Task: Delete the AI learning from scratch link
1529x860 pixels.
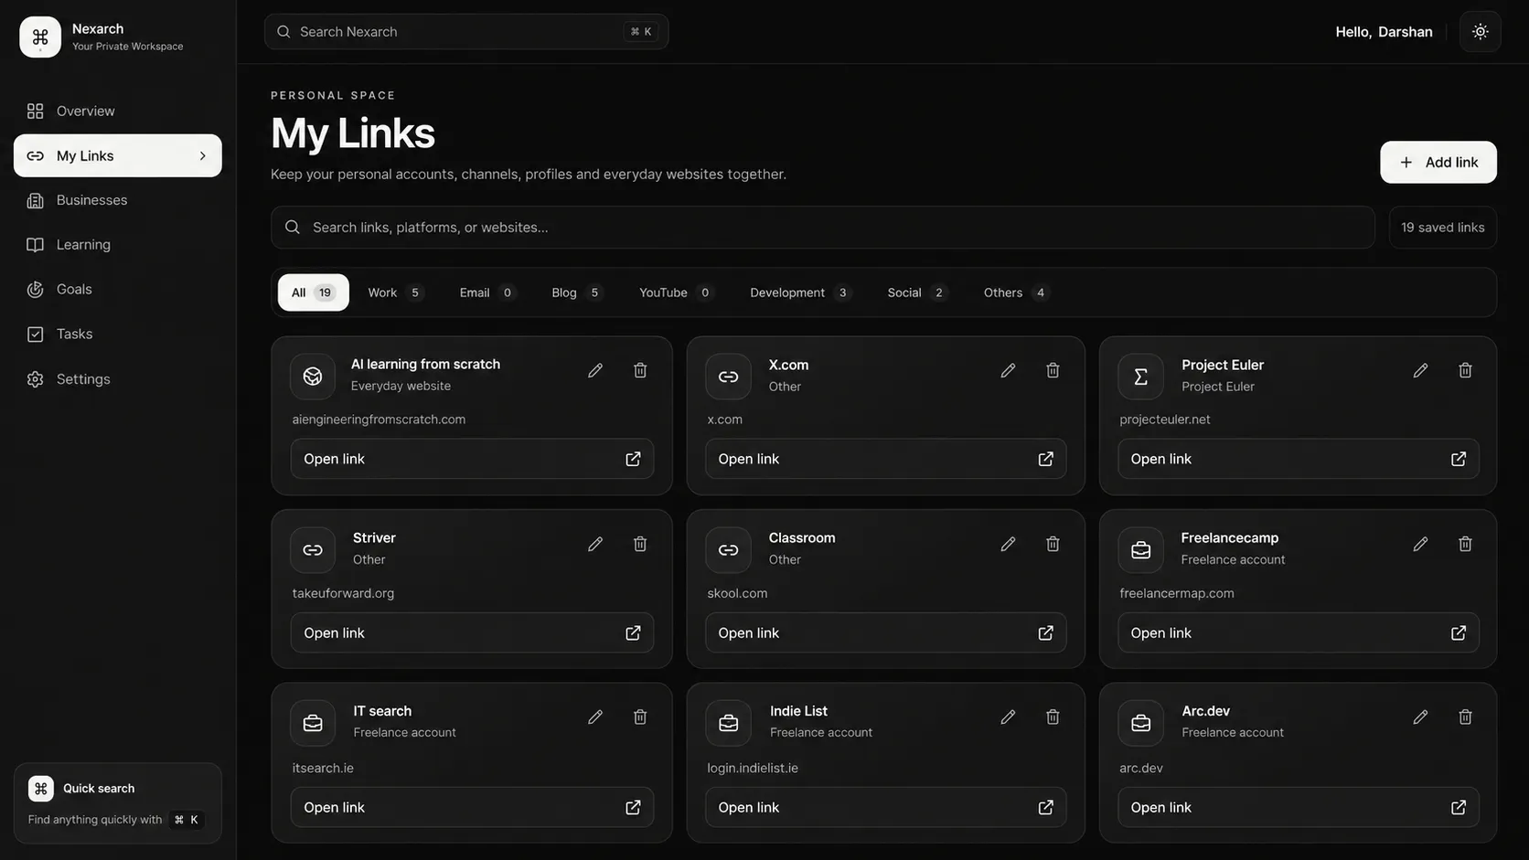Action: click(x=640, y=370)
